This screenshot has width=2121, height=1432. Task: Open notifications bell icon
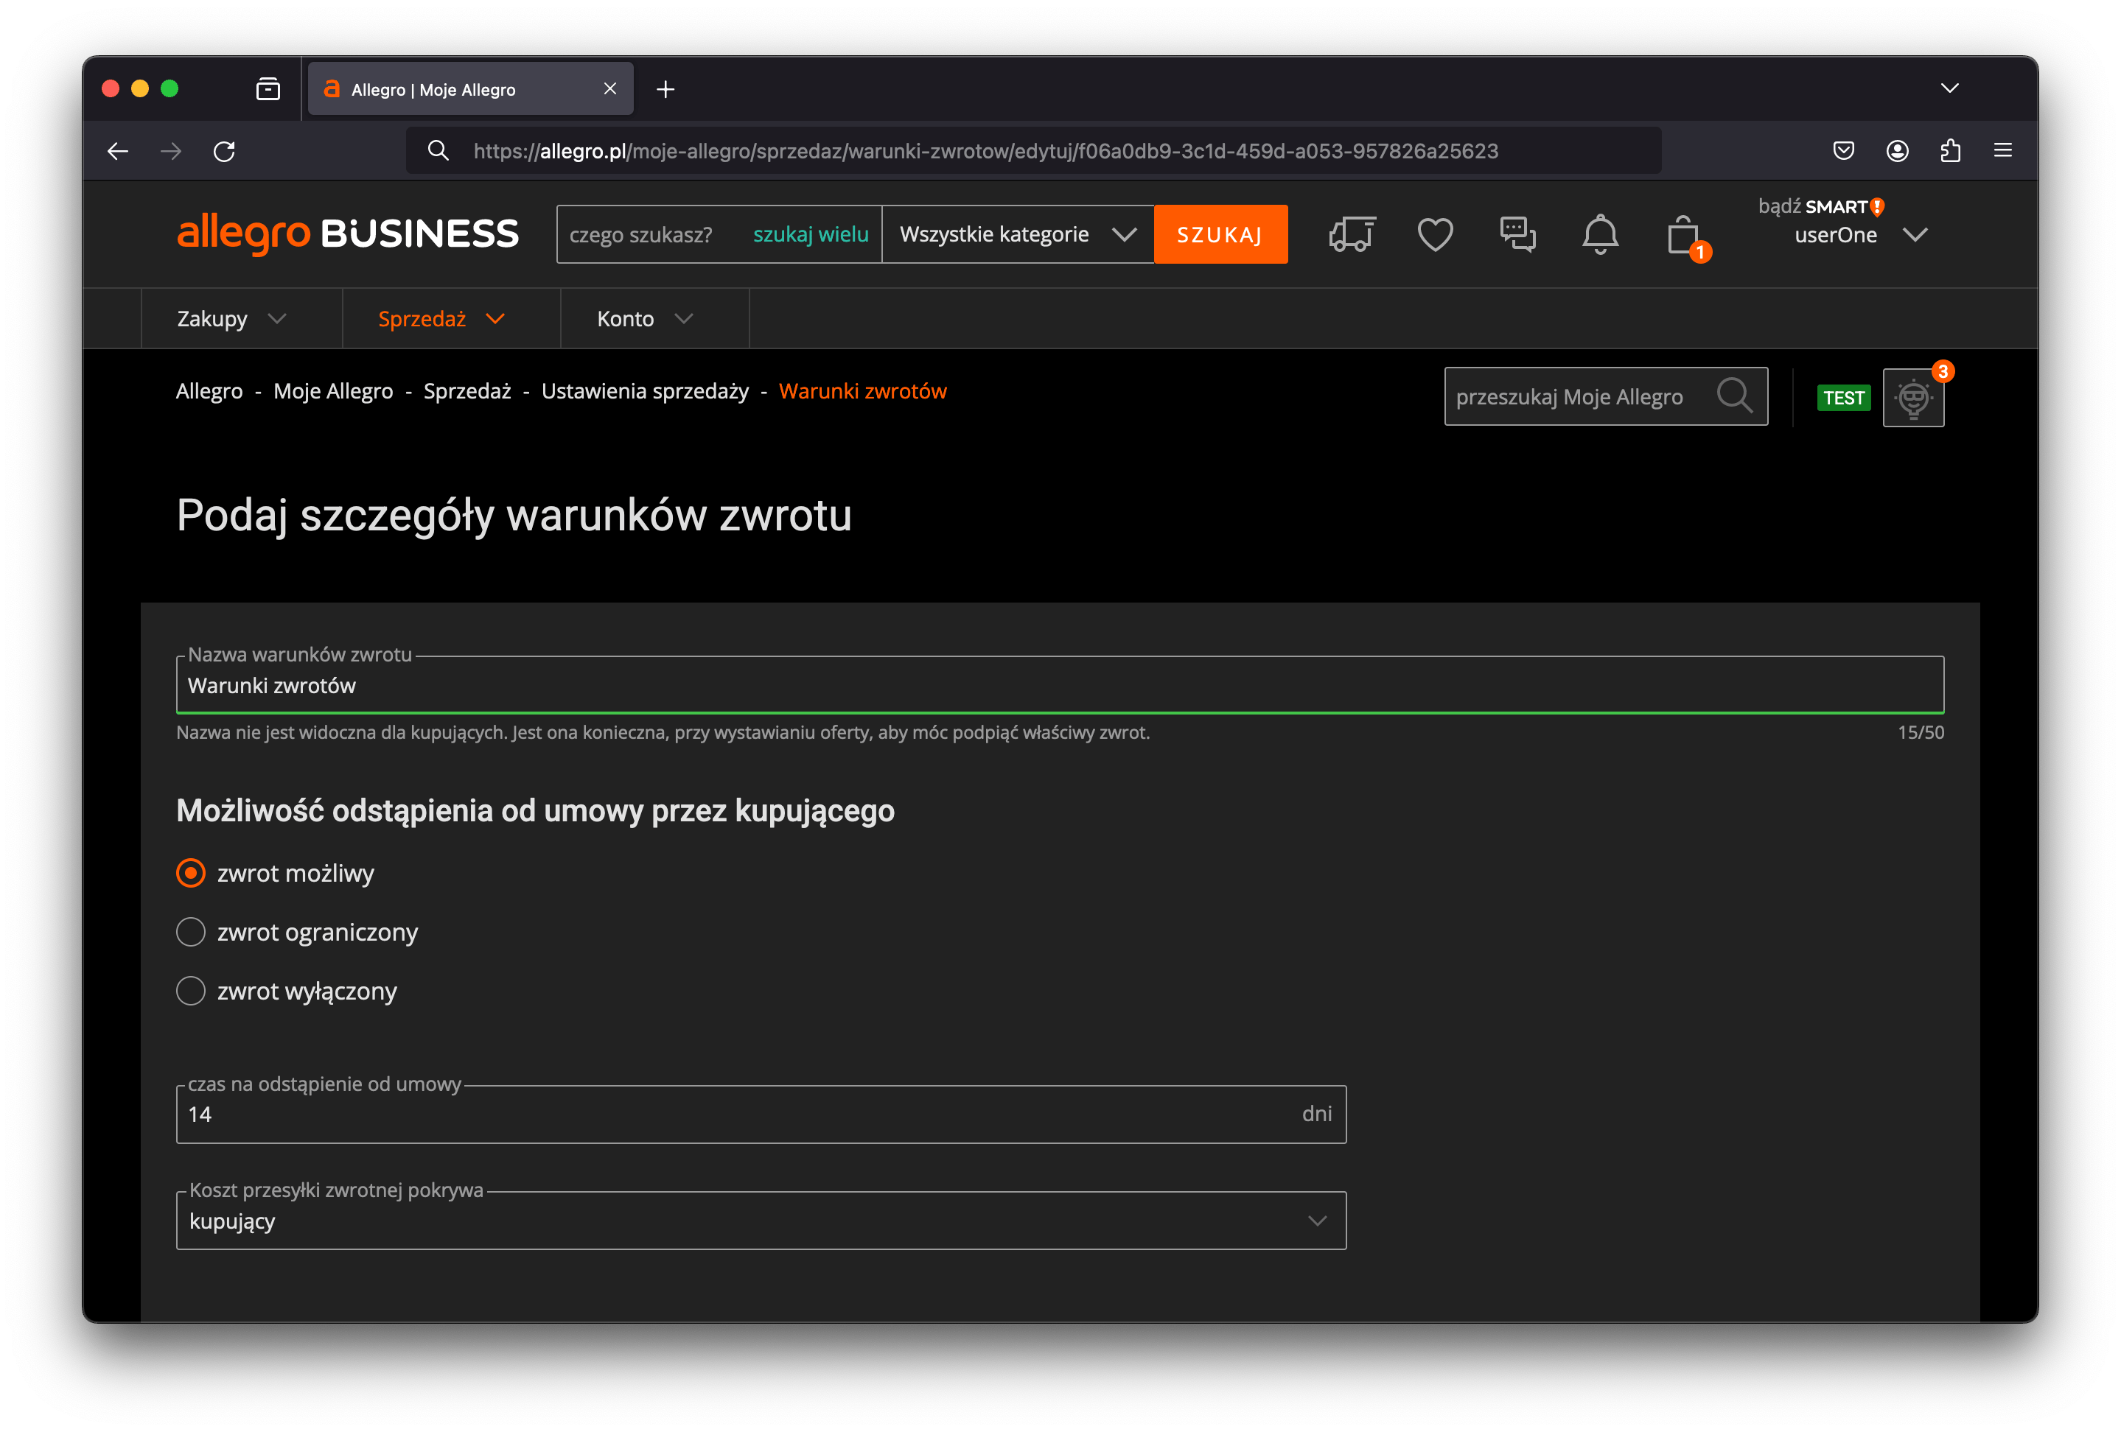[1600, 234]
